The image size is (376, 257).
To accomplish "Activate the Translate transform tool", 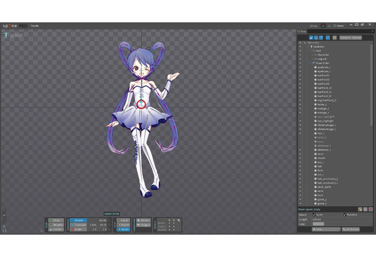I will click(78, 225).
